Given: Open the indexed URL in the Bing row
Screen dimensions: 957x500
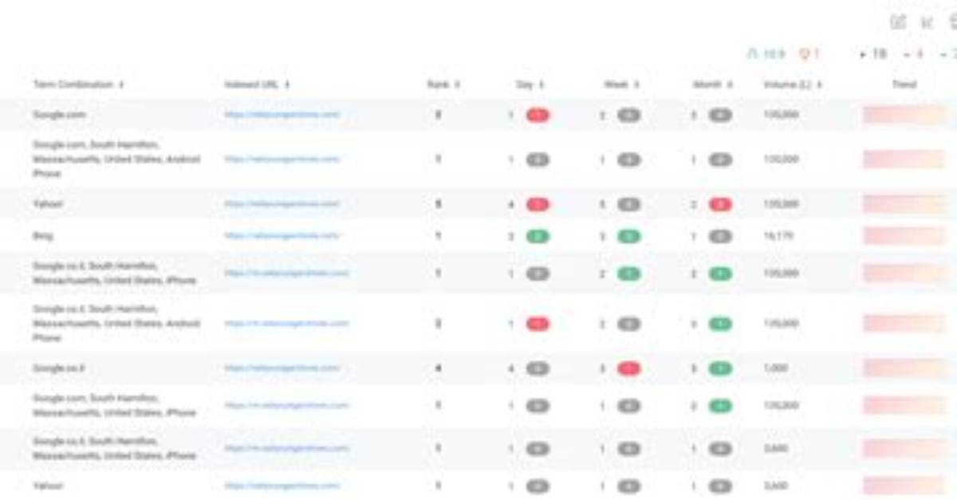Looking at the screenshot, I should [282, 236].
